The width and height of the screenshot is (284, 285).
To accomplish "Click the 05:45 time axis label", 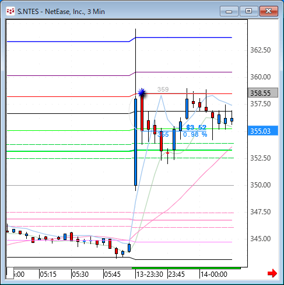I will [x=113, y=274].
